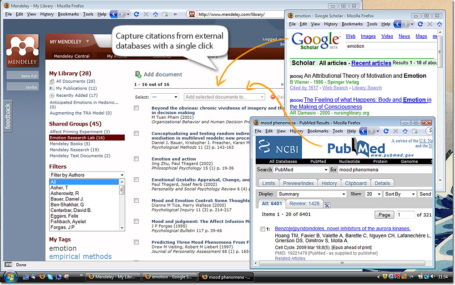Image resolution: width=455 pixels, height=285 pixels.
Task: Open Bookmarks menu in the Mendeley window
Action: coord(68,14)
